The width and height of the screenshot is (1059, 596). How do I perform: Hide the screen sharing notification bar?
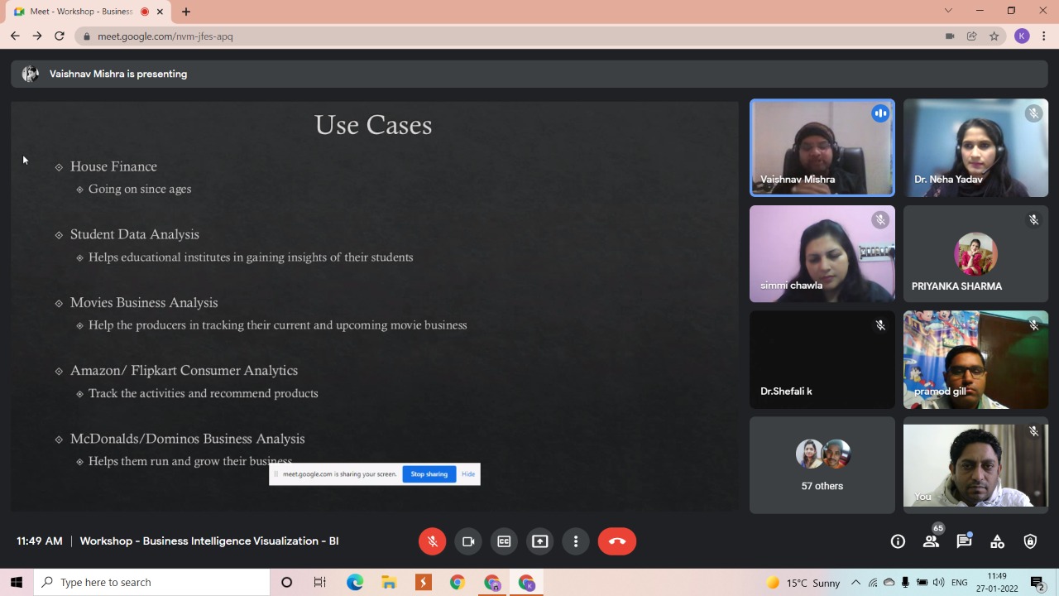pyautogui.click(x=468, y=474)
